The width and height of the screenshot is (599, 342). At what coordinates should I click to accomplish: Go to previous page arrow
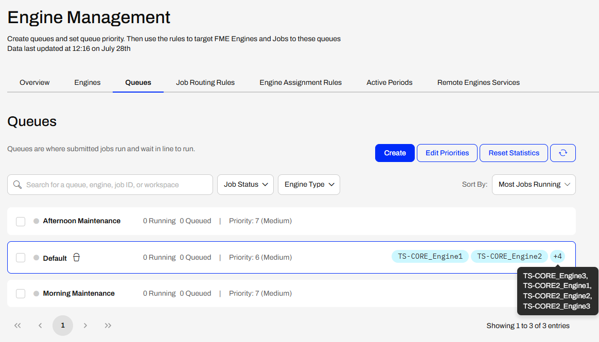[x=40, y=326]
